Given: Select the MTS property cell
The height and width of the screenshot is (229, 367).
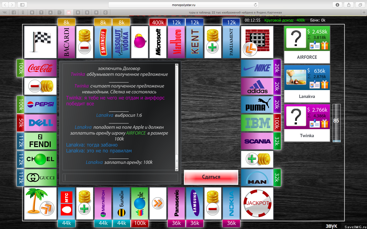Looking at the screenshot, I should pos(67,204).
